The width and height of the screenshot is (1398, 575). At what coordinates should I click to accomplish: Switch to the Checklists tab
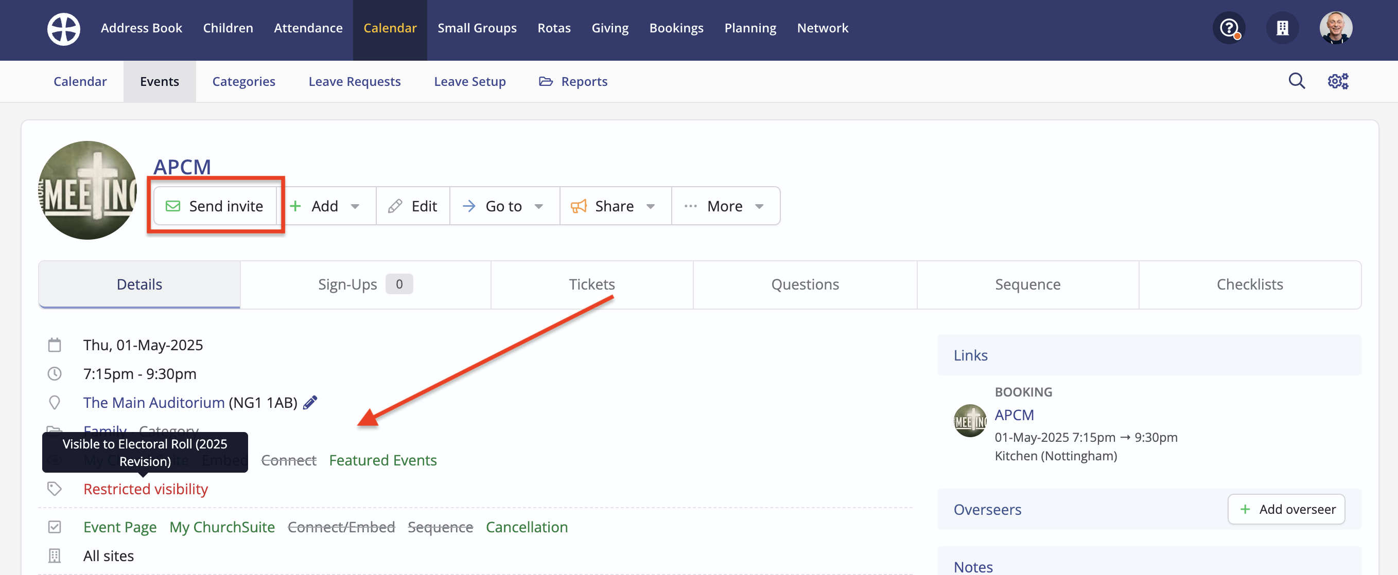[x=1249, y=284]
